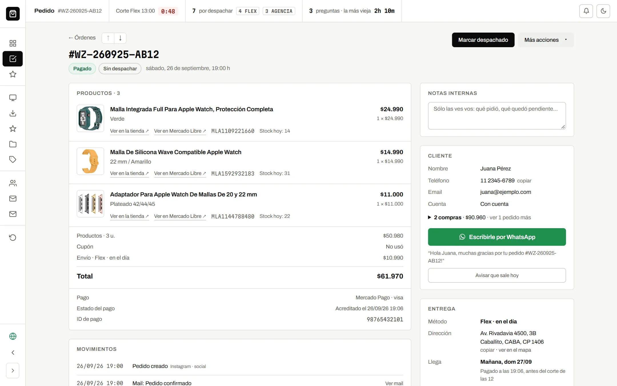
Task: Open the history rotate-back icon in sidebar
Action: [13, 238]
